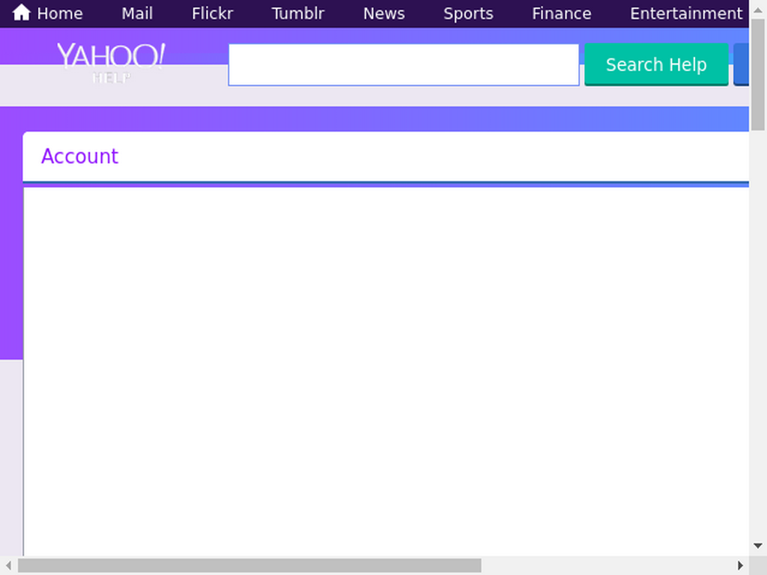Open Tumblr in the navigation bar
Screen dimensions: 767x575
[x=298, y=13]
